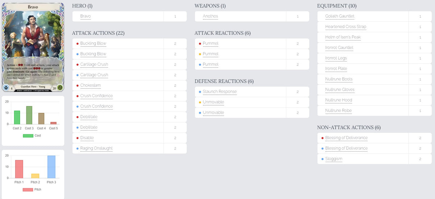This screenshot has width=435, height=199.
Task: Open the Nullrune Robe equipment link
Action: pyautogui.click(x=339, y=111)
